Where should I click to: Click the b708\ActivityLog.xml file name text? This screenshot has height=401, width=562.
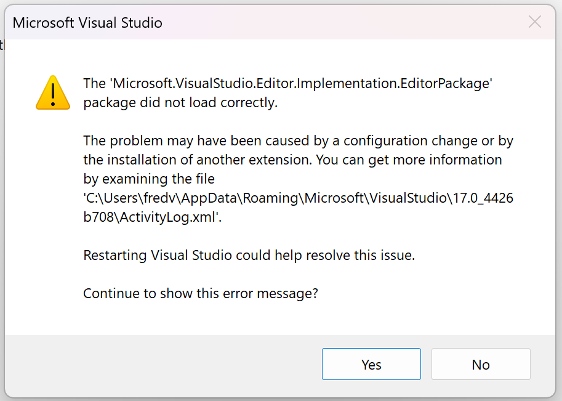tap(153, 217)
